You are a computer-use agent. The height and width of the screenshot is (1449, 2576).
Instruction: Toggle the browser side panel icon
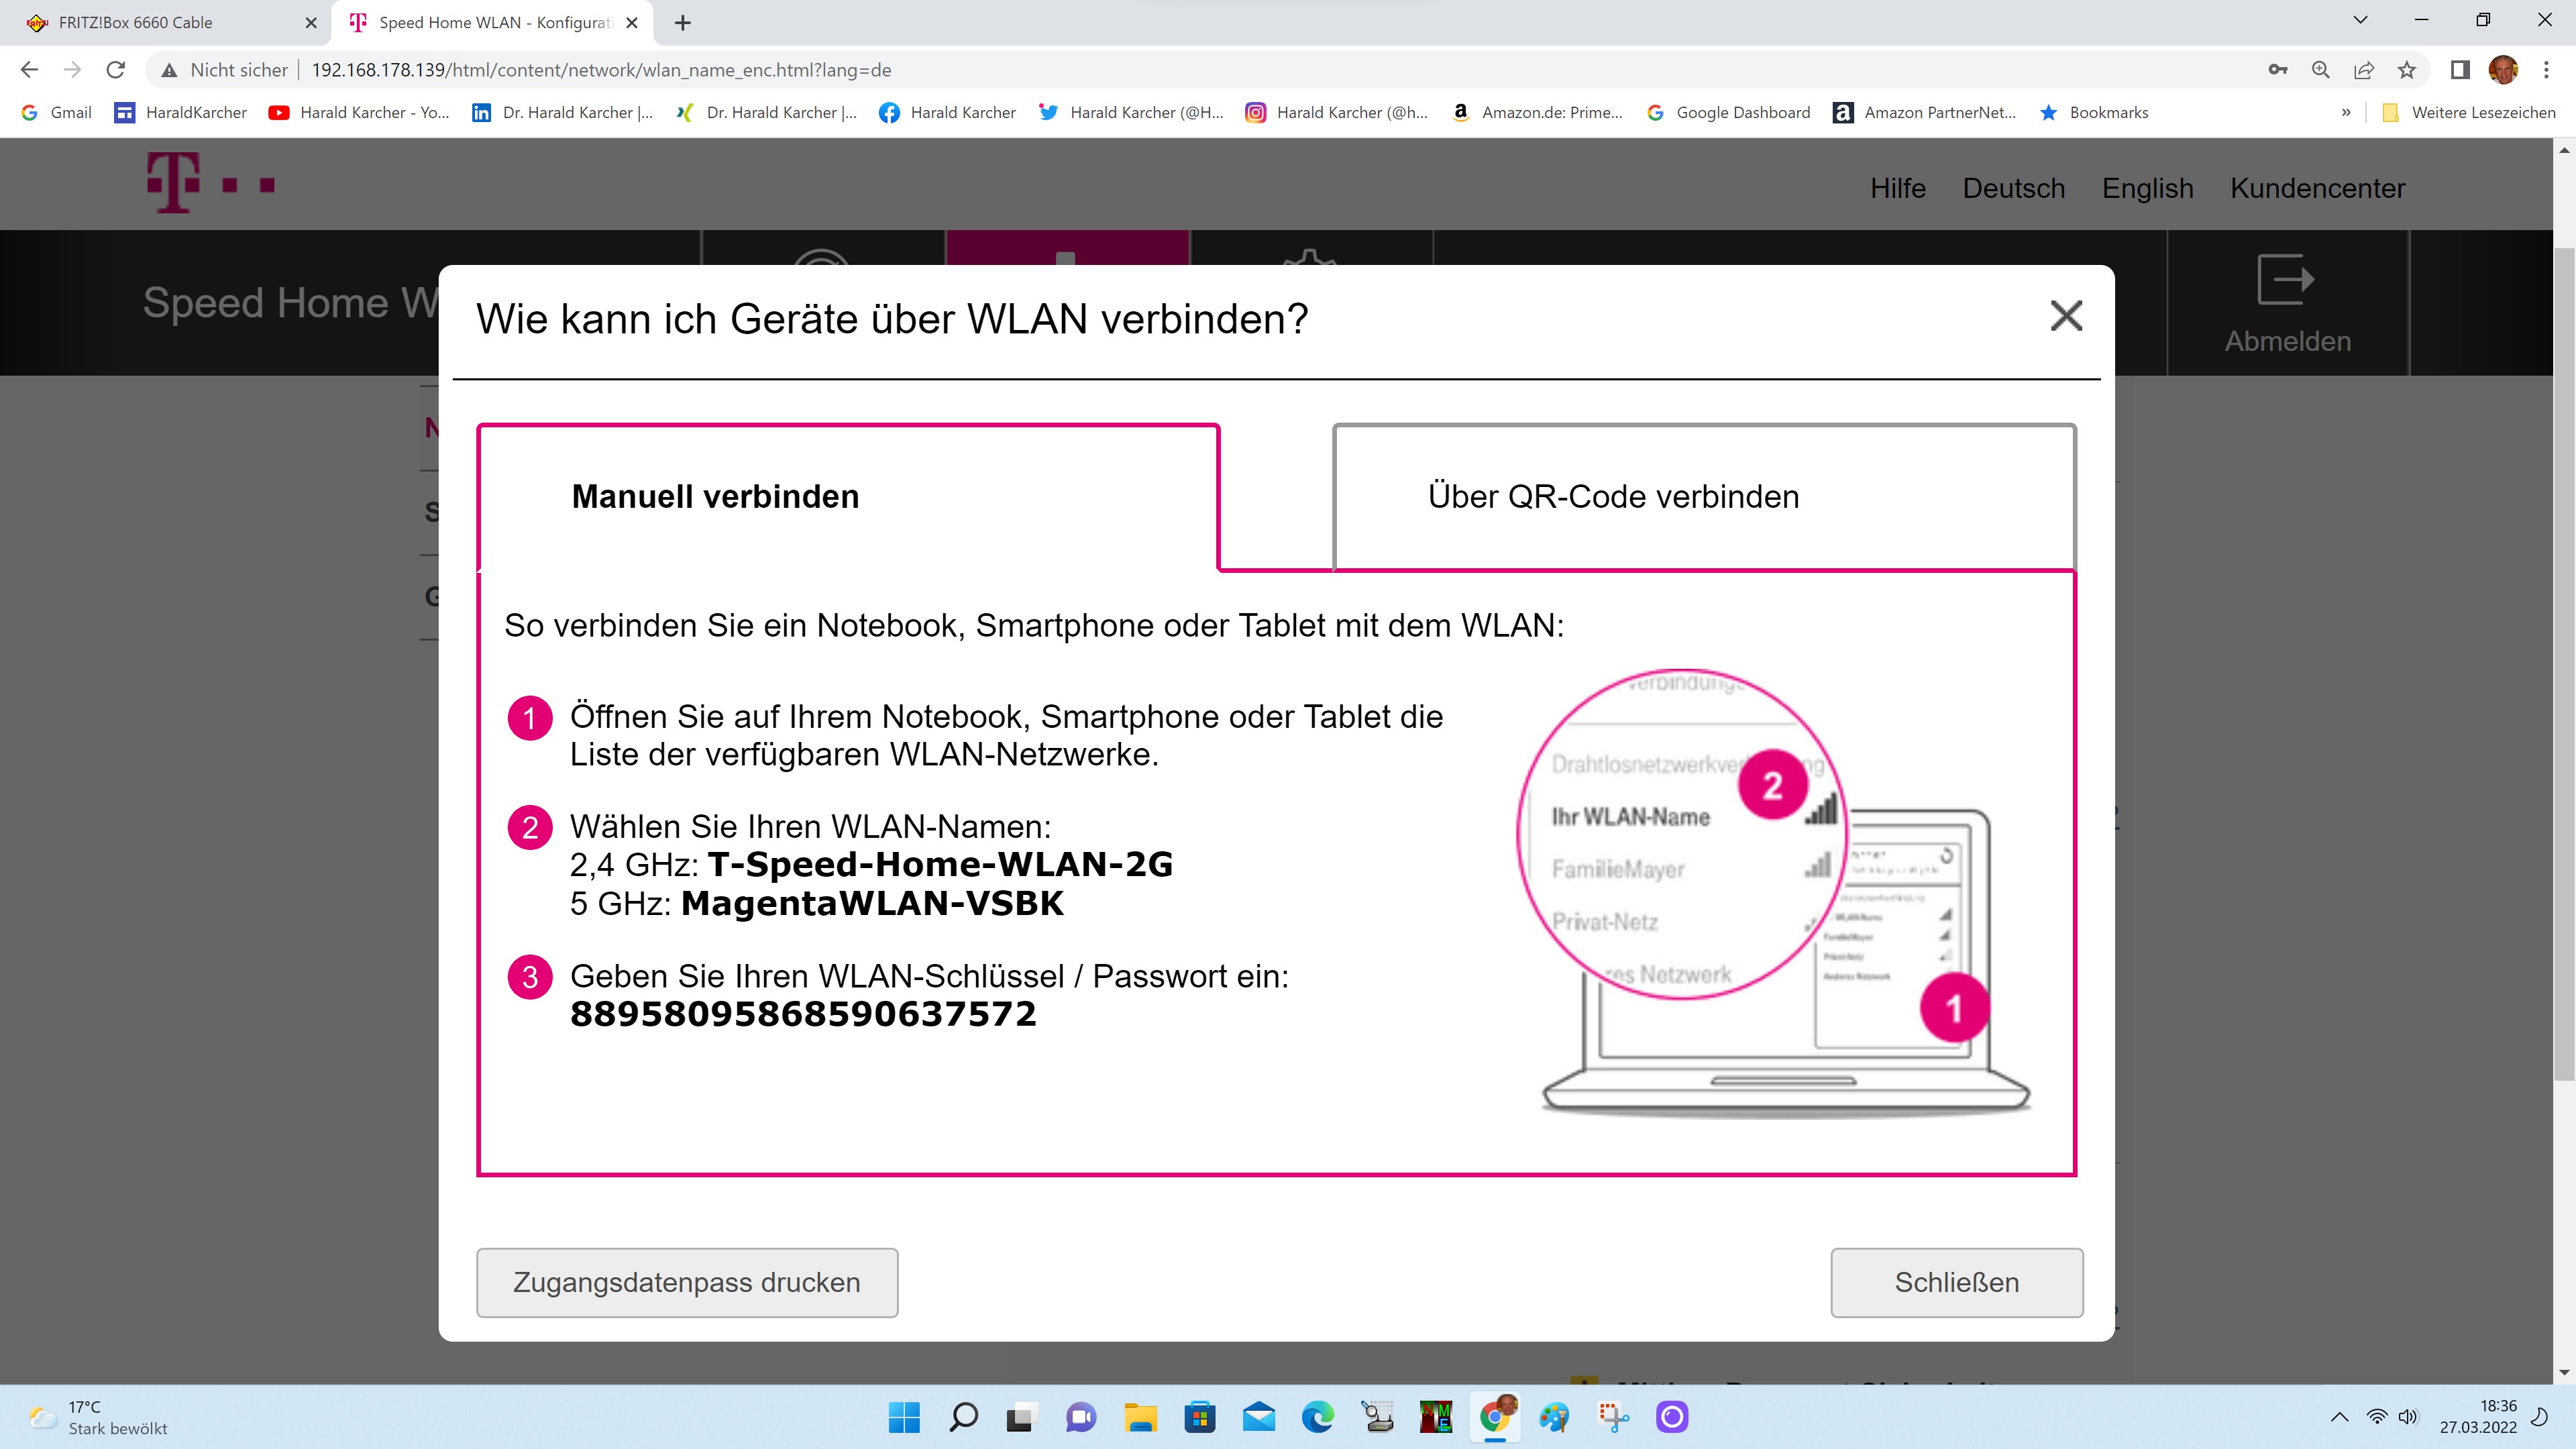(x=2460, y=70)
